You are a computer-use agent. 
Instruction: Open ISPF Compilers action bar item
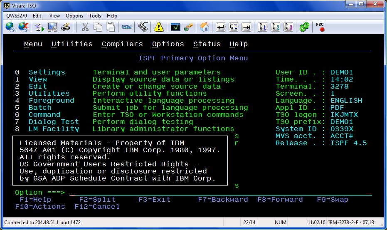pos(122,44)
